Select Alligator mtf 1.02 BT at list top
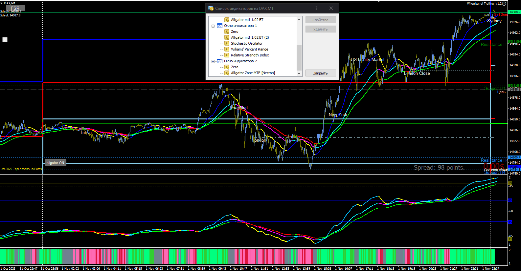 (x=247, y=20)
